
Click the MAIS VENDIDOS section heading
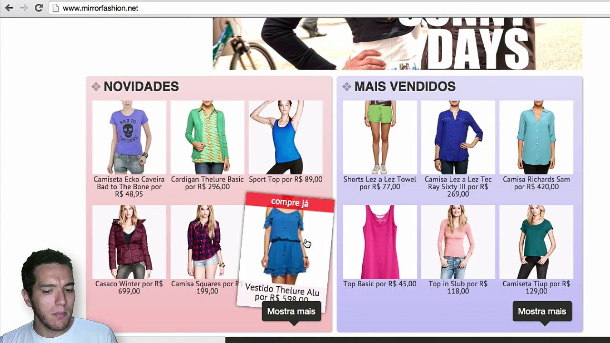tap(405, 87)
